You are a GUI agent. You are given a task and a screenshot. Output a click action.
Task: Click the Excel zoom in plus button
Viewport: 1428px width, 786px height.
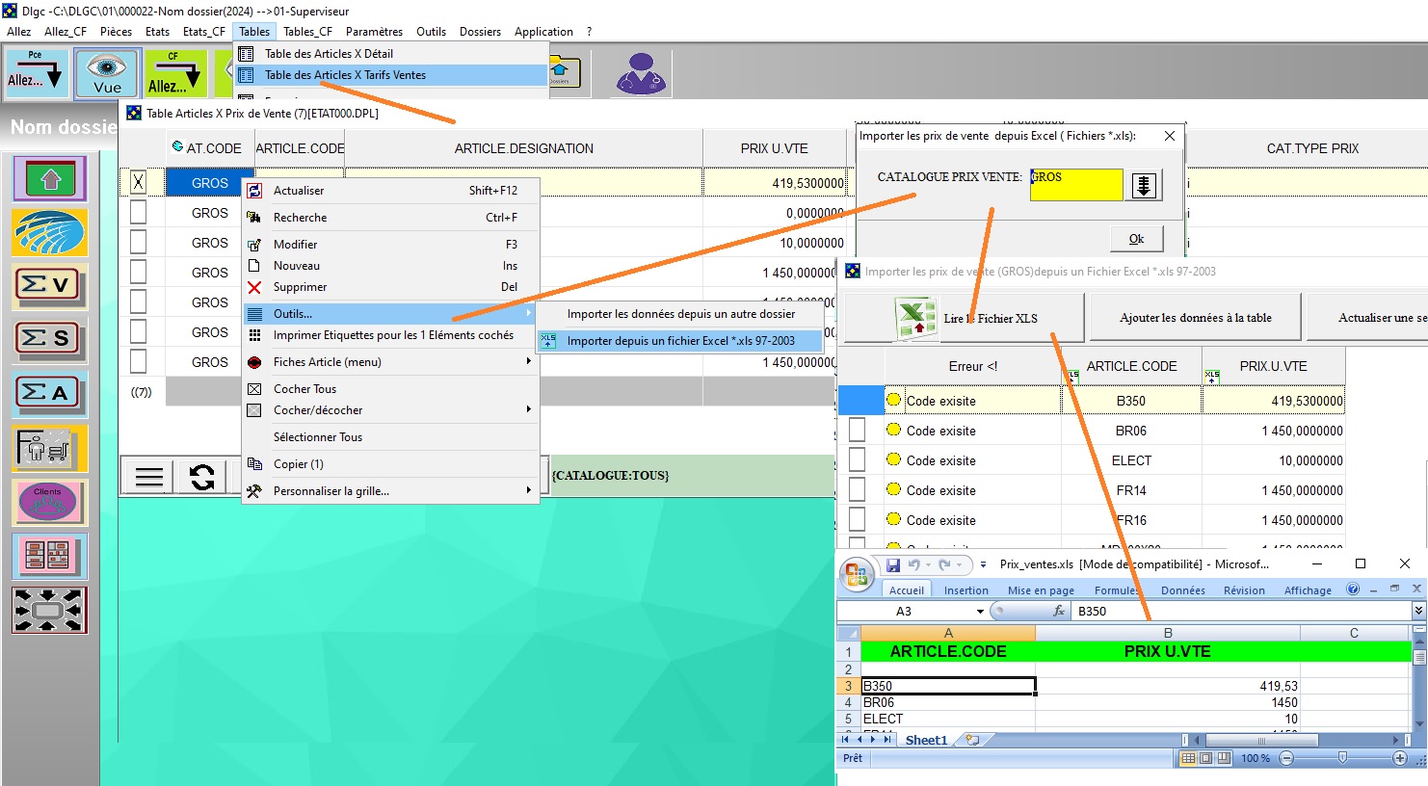[x=1399, y=758]
